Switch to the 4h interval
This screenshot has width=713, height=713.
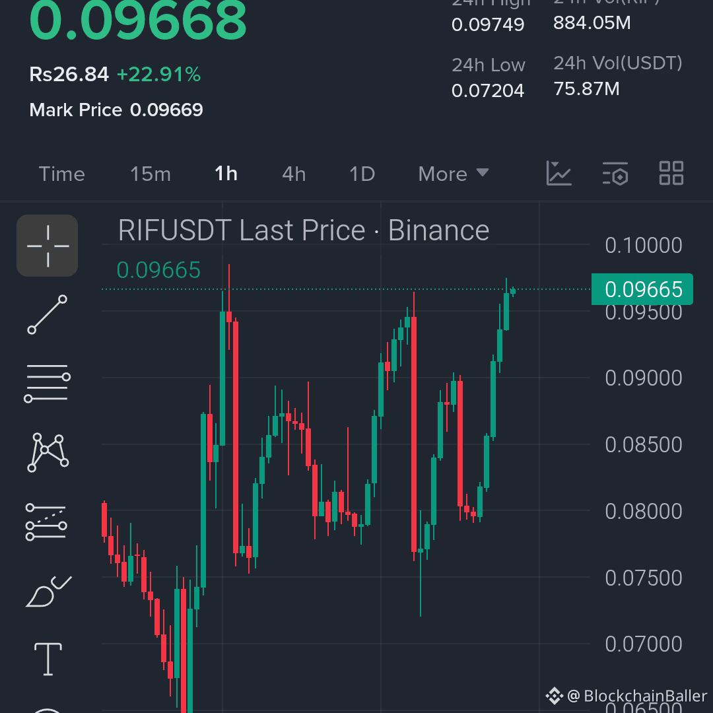(x=294, y=174)
